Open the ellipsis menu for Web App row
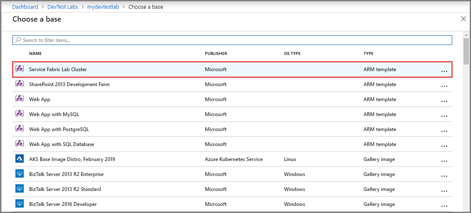This screenshot has height=213, width=471. pyautogui.click(x=444, y=102)
